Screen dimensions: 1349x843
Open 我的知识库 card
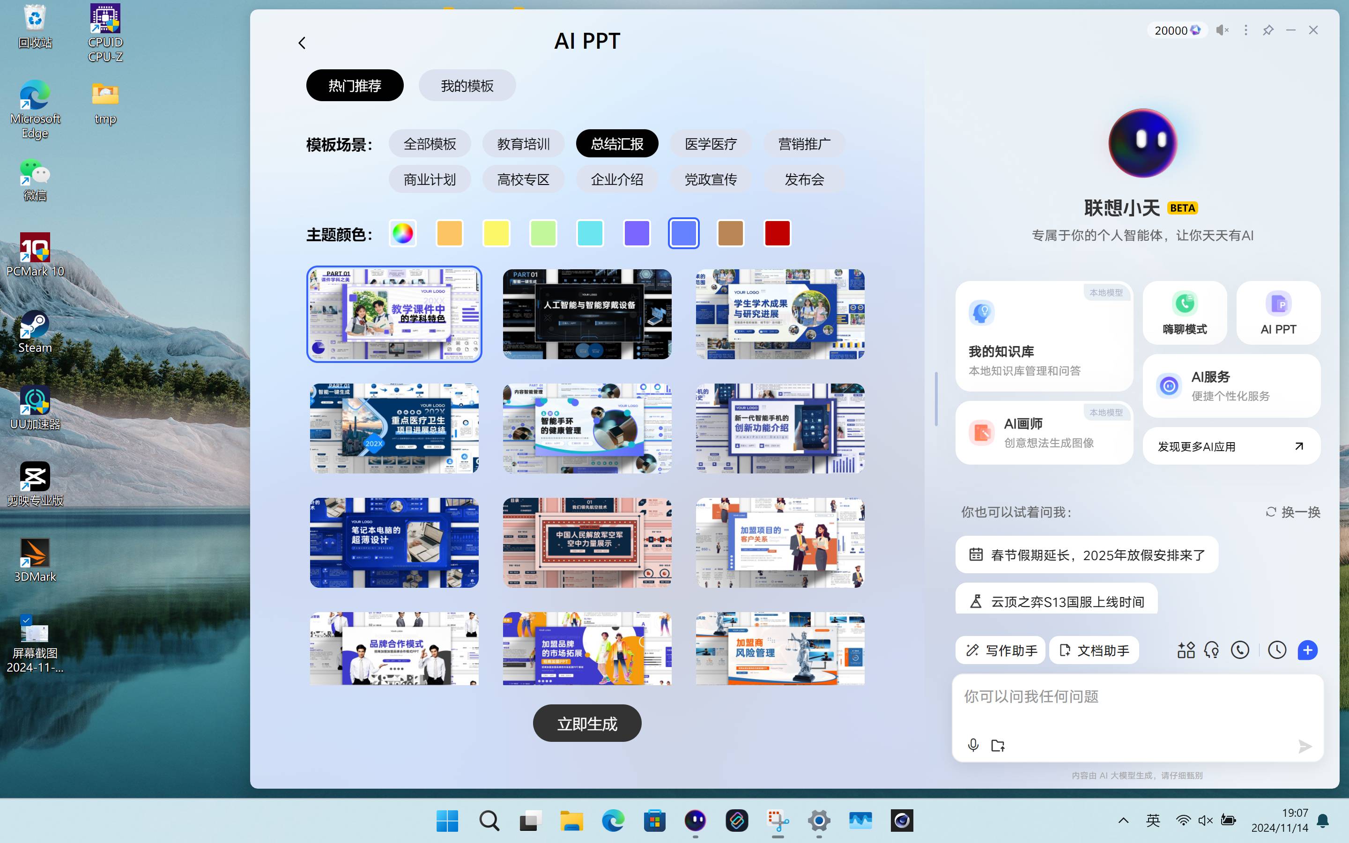[x=1044, y=336]
